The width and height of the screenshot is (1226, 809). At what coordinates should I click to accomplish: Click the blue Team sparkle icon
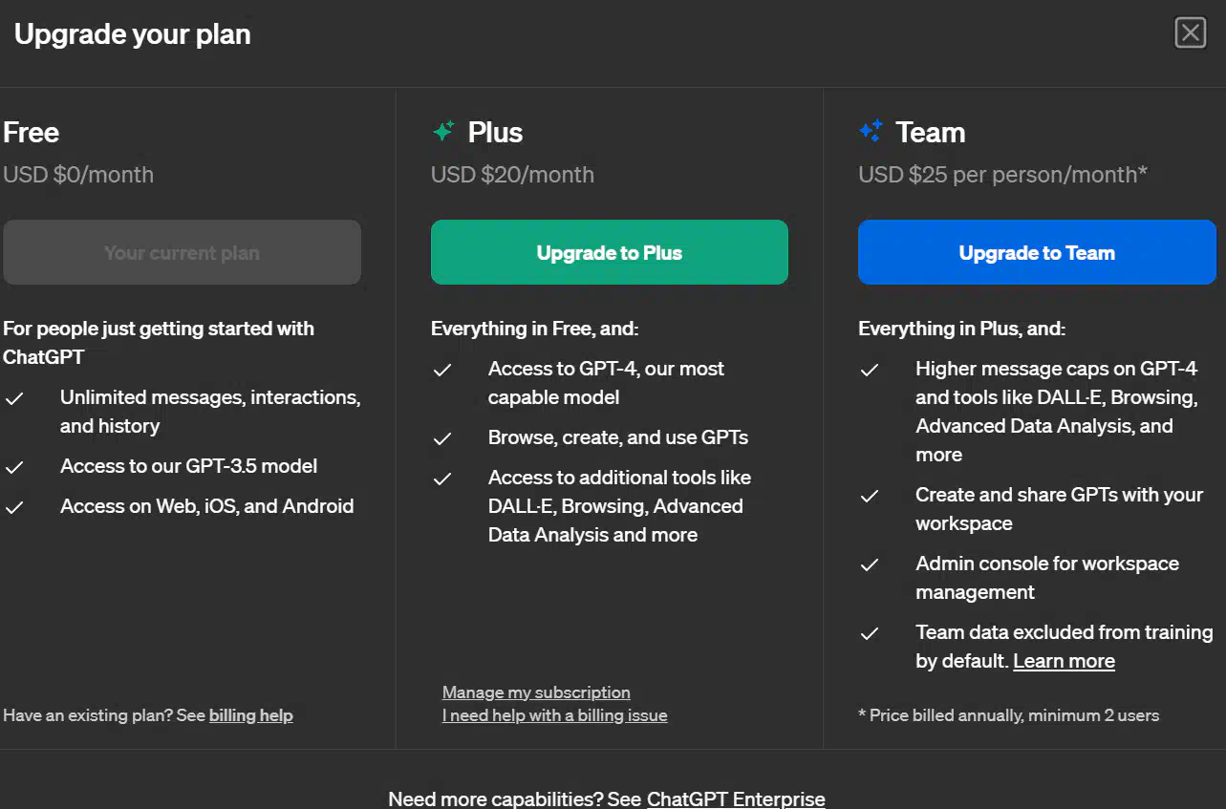[x=871, y=132]
